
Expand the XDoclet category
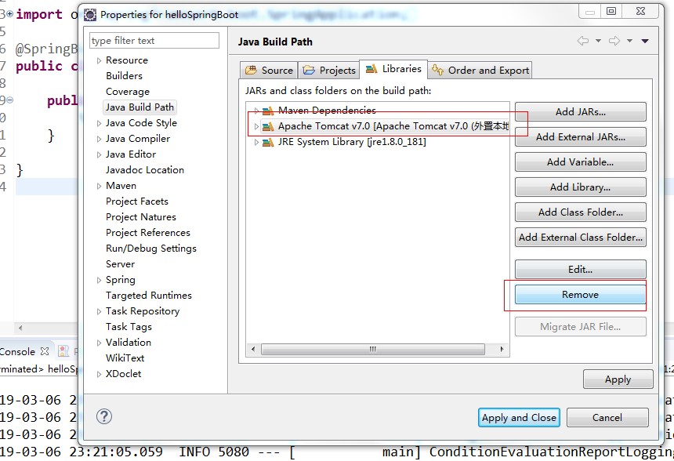tap(99, 374)
